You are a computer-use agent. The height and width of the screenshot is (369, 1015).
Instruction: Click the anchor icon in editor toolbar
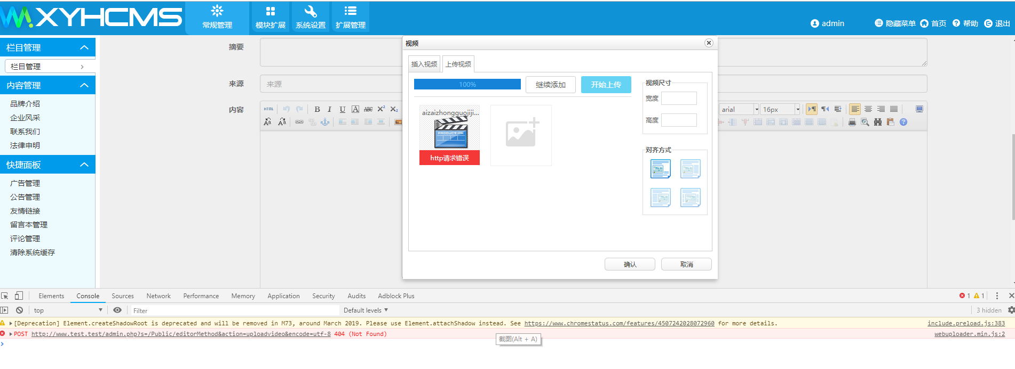coord(325,122)
